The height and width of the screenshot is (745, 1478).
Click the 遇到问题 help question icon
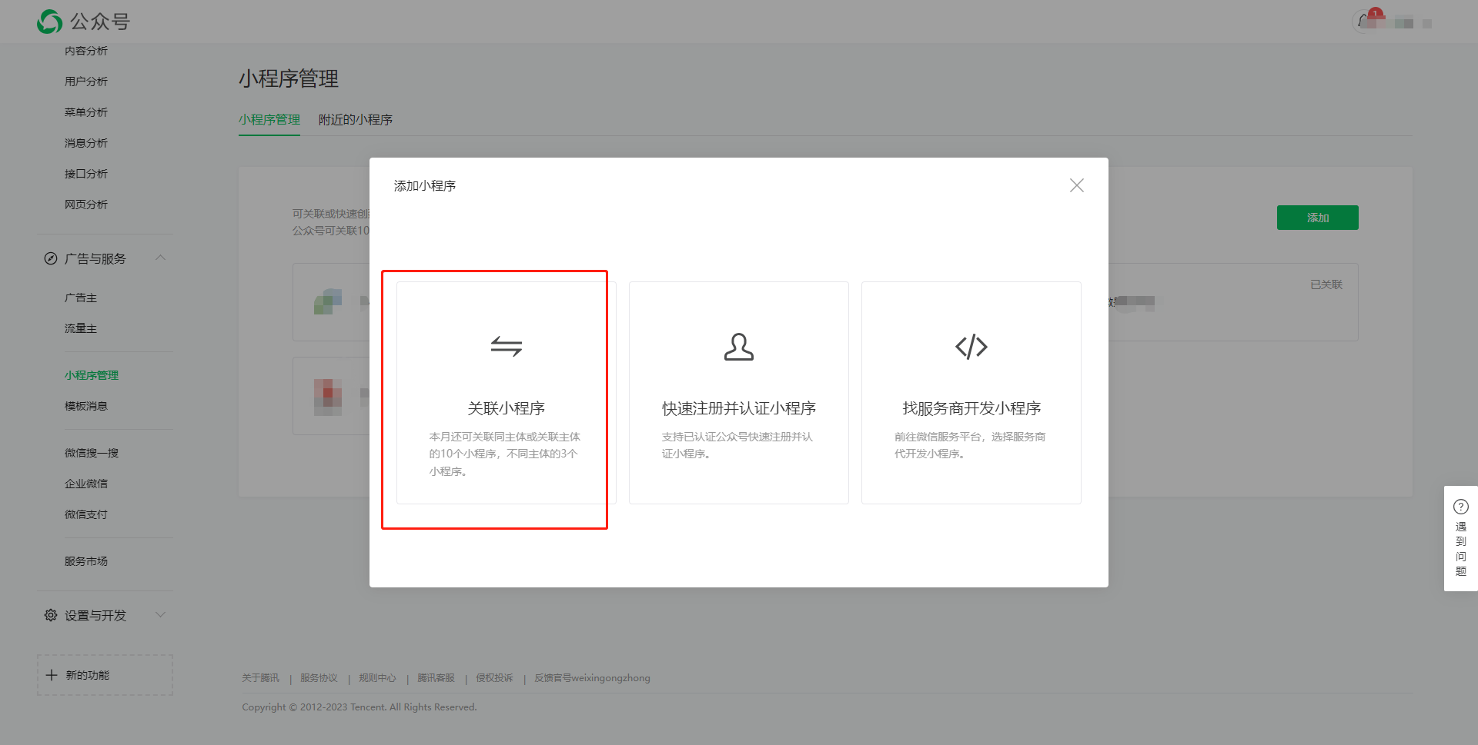point(1460,507)
